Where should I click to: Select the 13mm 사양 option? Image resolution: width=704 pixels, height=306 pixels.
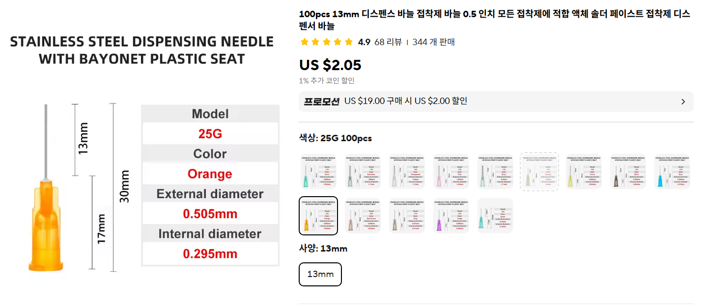pos(320,274)
